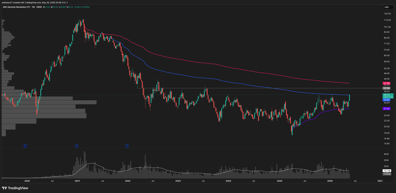Click the purple 27.32 price label
Image resolution: width=396 pixels, height=193 pixels.
coord(386,109)
